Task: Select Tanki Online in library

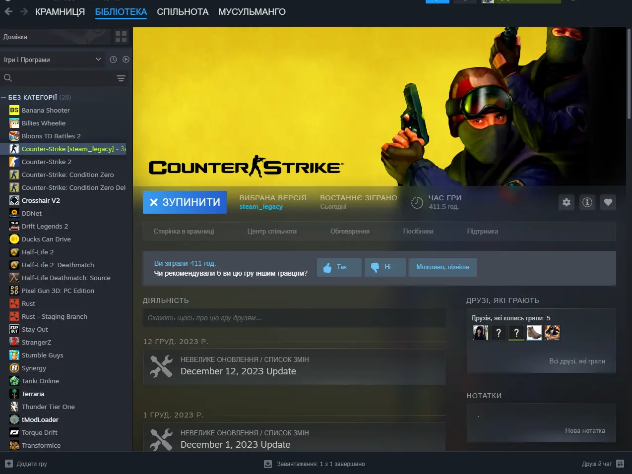Action: pos(40,381)
